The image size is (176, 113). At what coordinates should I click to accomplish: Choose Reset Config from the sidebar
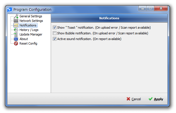click(28, 43)
